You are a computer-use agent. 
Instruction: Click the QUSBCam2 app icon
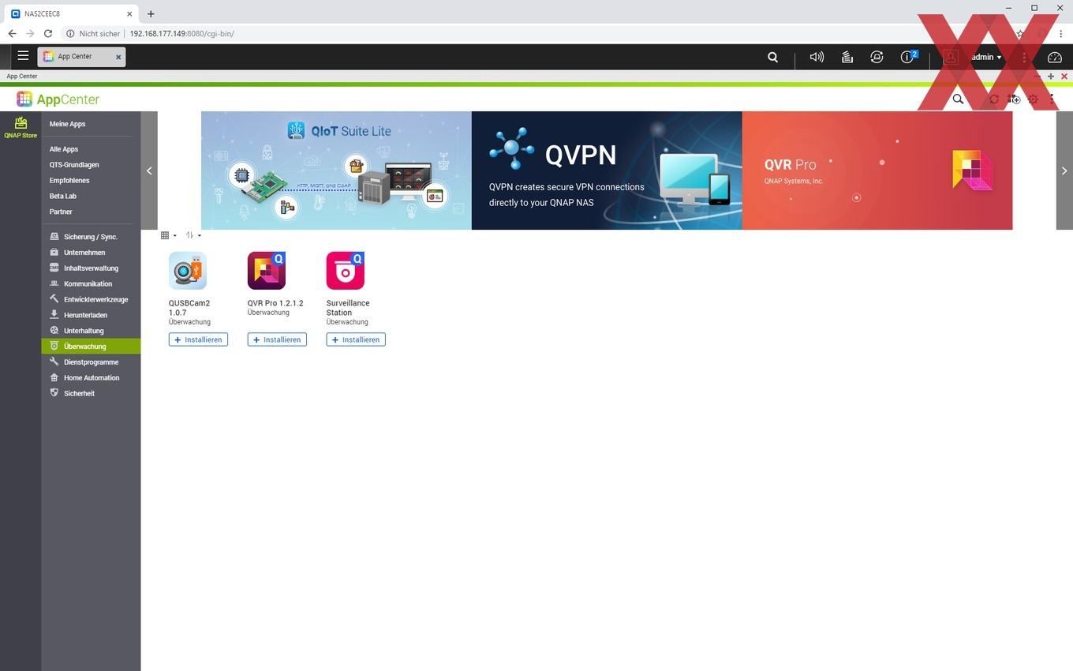(x=188, y=271)
